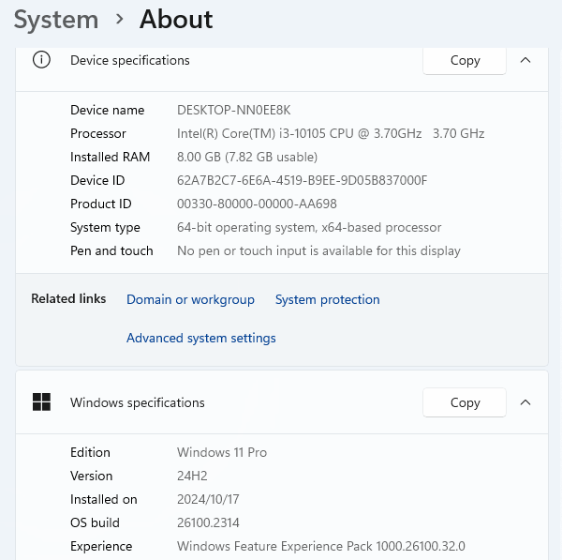Open Advanced system settings link
The height and width of the screenshot is (560, 562).
coord(201,338)
